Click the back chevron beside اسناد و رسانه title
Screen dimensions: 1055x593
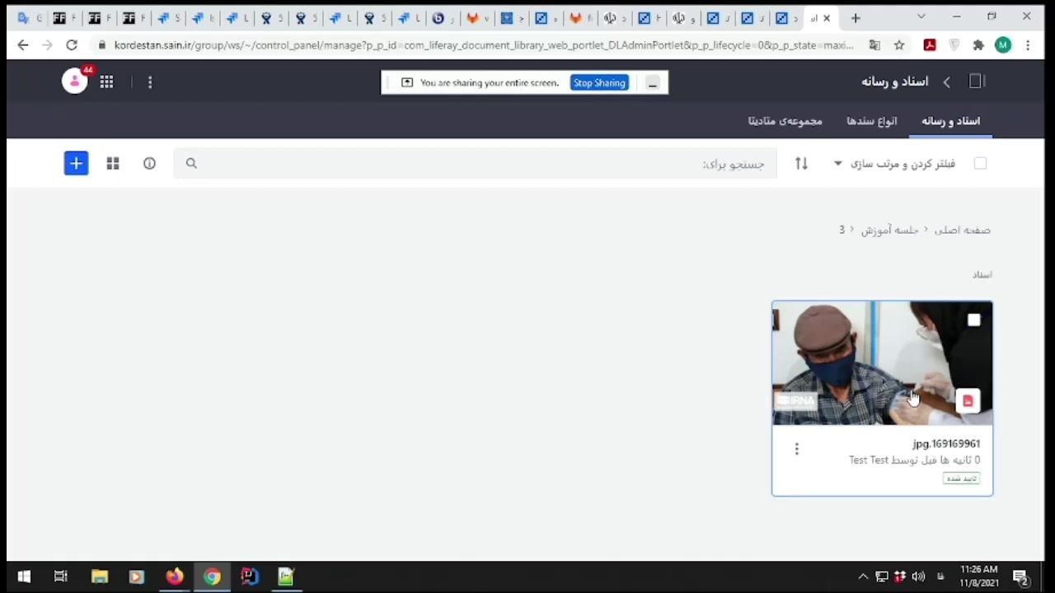click(x=946, y=82)
